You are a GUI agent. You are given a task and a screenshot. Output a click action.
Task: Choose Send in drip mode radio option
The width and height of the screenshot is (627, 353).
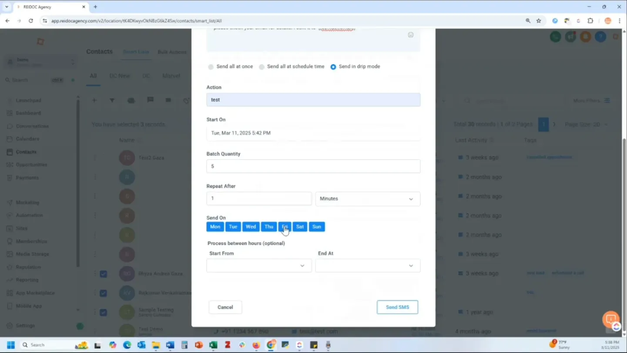[x=333, y=67]
